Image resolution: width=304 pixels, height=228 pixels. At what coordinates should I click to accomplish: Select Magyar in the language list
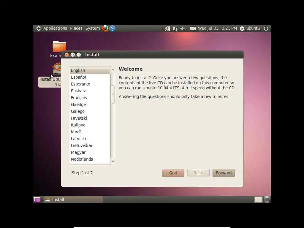pos(90,152)
